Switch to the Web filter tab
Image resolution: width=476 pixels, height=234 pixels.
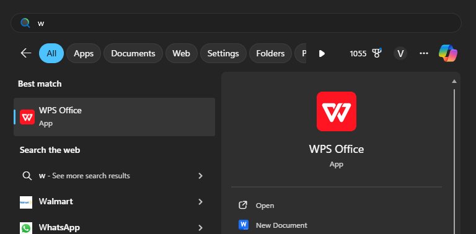tap(181, 53)
